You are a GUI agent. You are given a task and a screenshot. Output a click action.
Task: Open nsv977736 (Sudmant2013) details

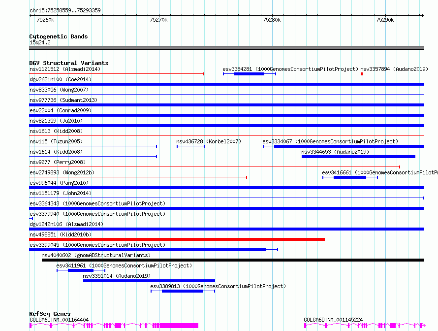coord(63,100)
